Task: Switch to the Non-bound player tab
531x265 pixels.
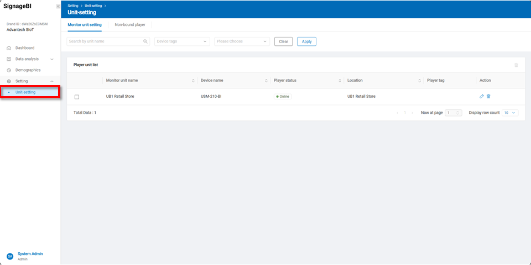Action: (130, 25)
